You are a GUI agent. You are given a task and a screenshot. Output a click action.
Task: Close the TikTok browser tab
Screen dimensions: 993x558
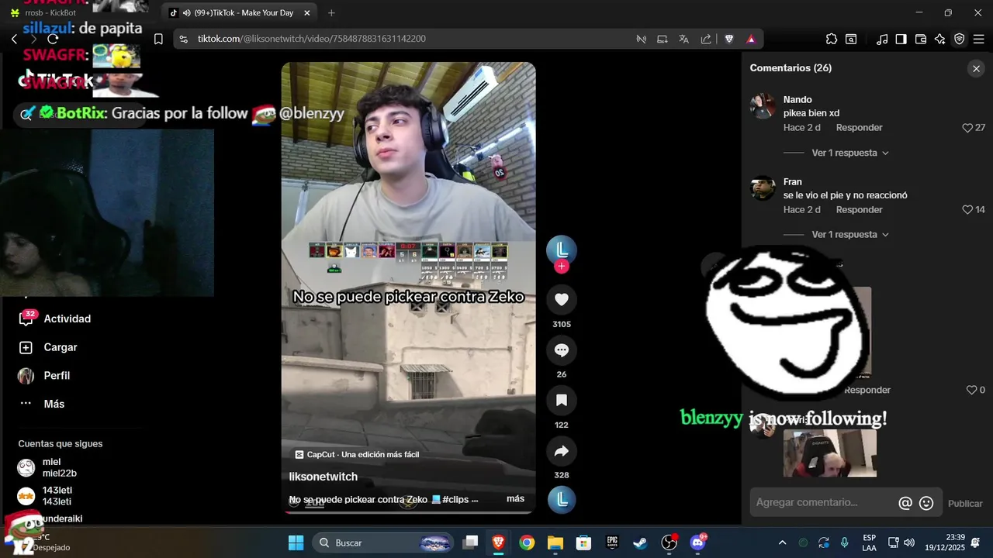306,13
